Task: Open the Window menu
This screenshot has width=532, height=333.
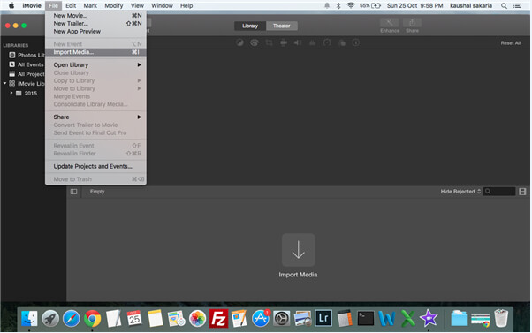Action: tap(162, 6)
